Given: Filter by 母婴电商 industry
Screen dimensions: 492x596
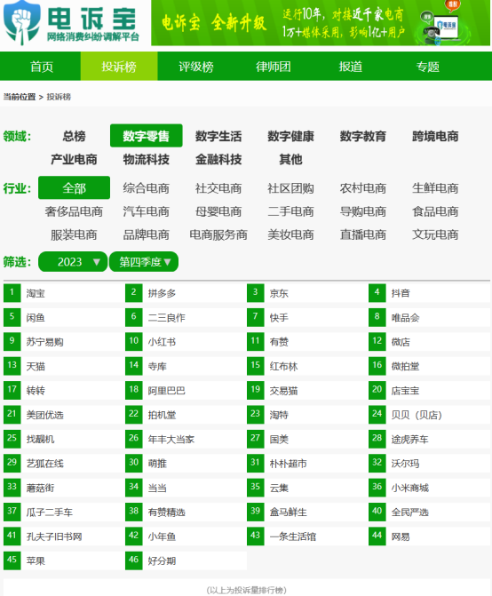Looking at the screenshot, I should click(218, 211).
